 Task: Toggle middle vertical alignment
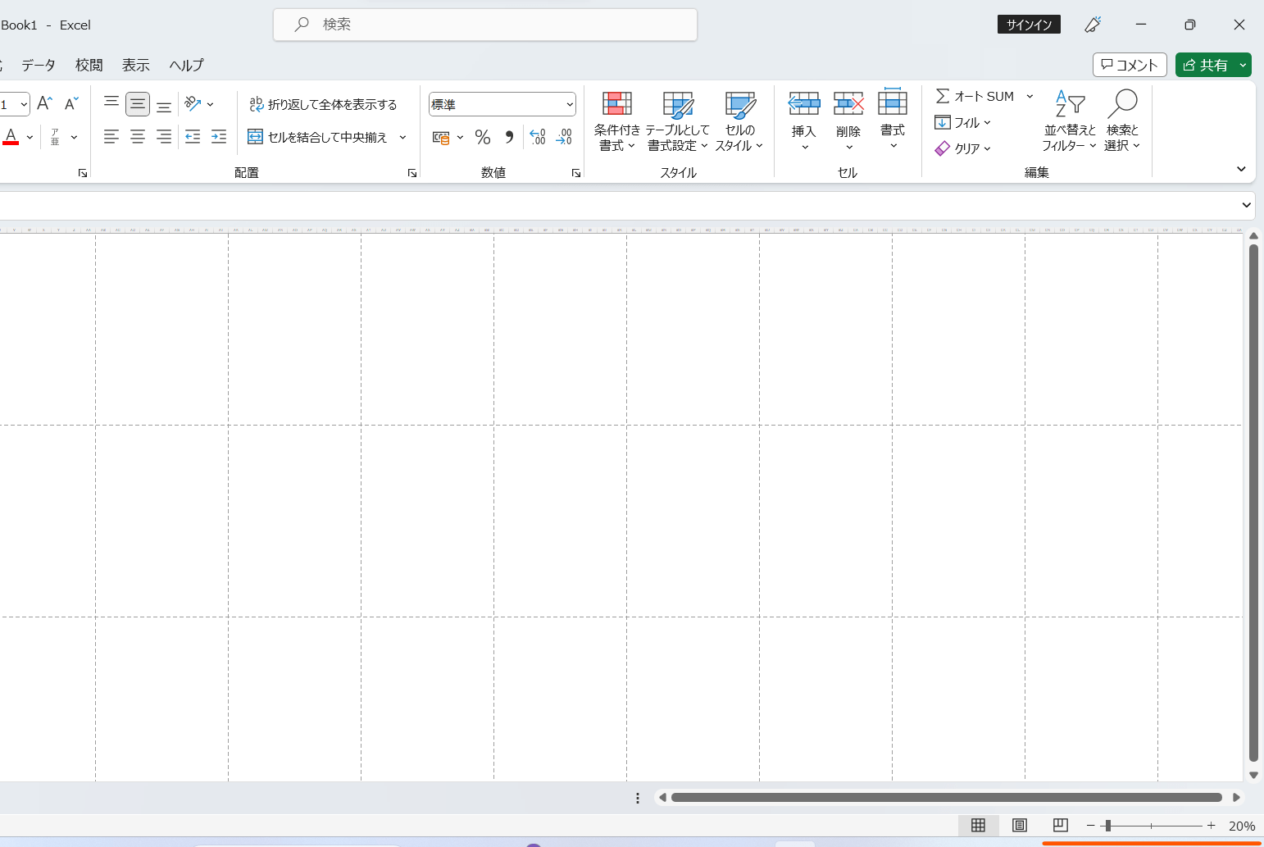[138, 104]
